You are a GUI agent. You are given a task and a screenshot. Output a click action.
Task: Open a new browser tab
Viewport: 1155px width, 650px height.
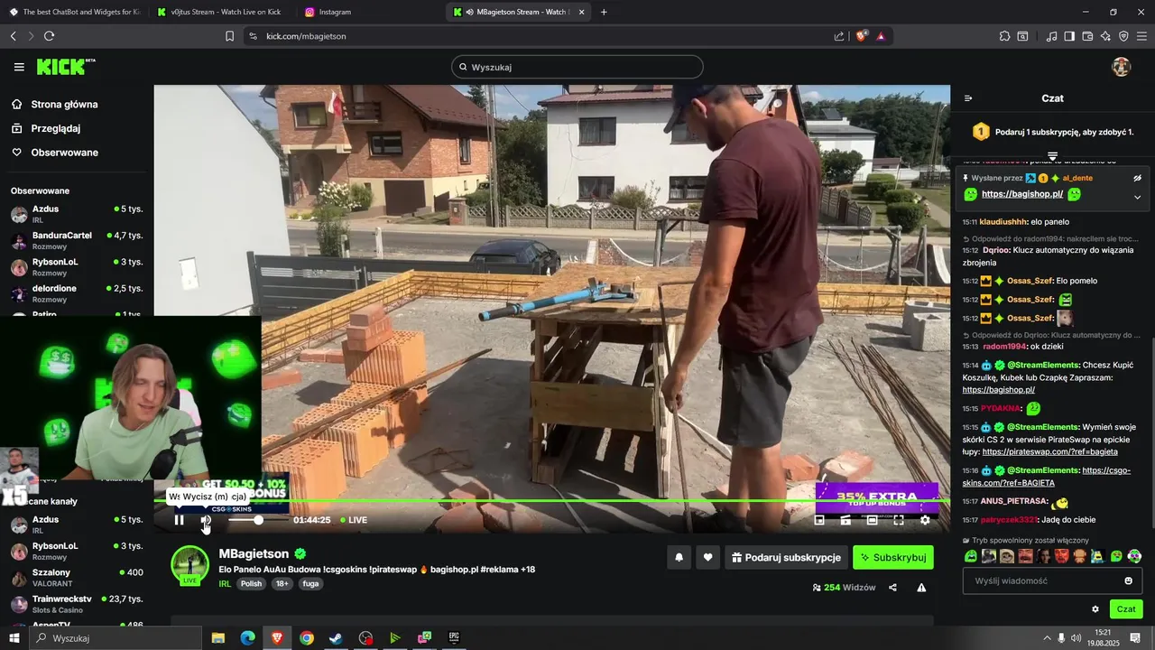coord(604,12)
